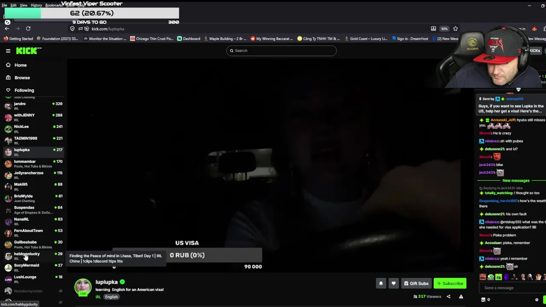Open the View menu
546x307 pixels.
point(23,5)
